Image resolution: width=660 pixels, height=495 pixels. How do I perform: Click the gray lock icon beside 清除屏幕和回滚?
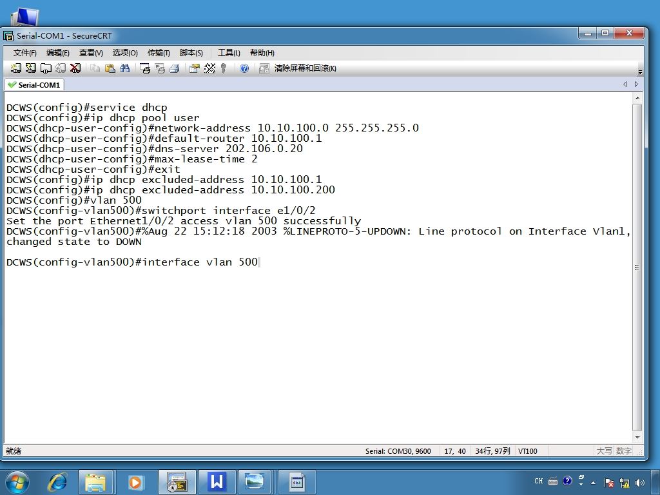pos(264,68)
